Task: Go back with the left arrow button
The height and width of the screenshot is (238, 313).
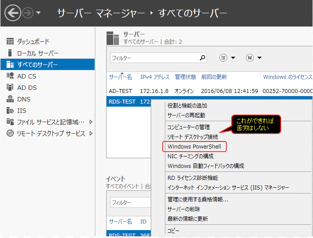Action: 12,13
